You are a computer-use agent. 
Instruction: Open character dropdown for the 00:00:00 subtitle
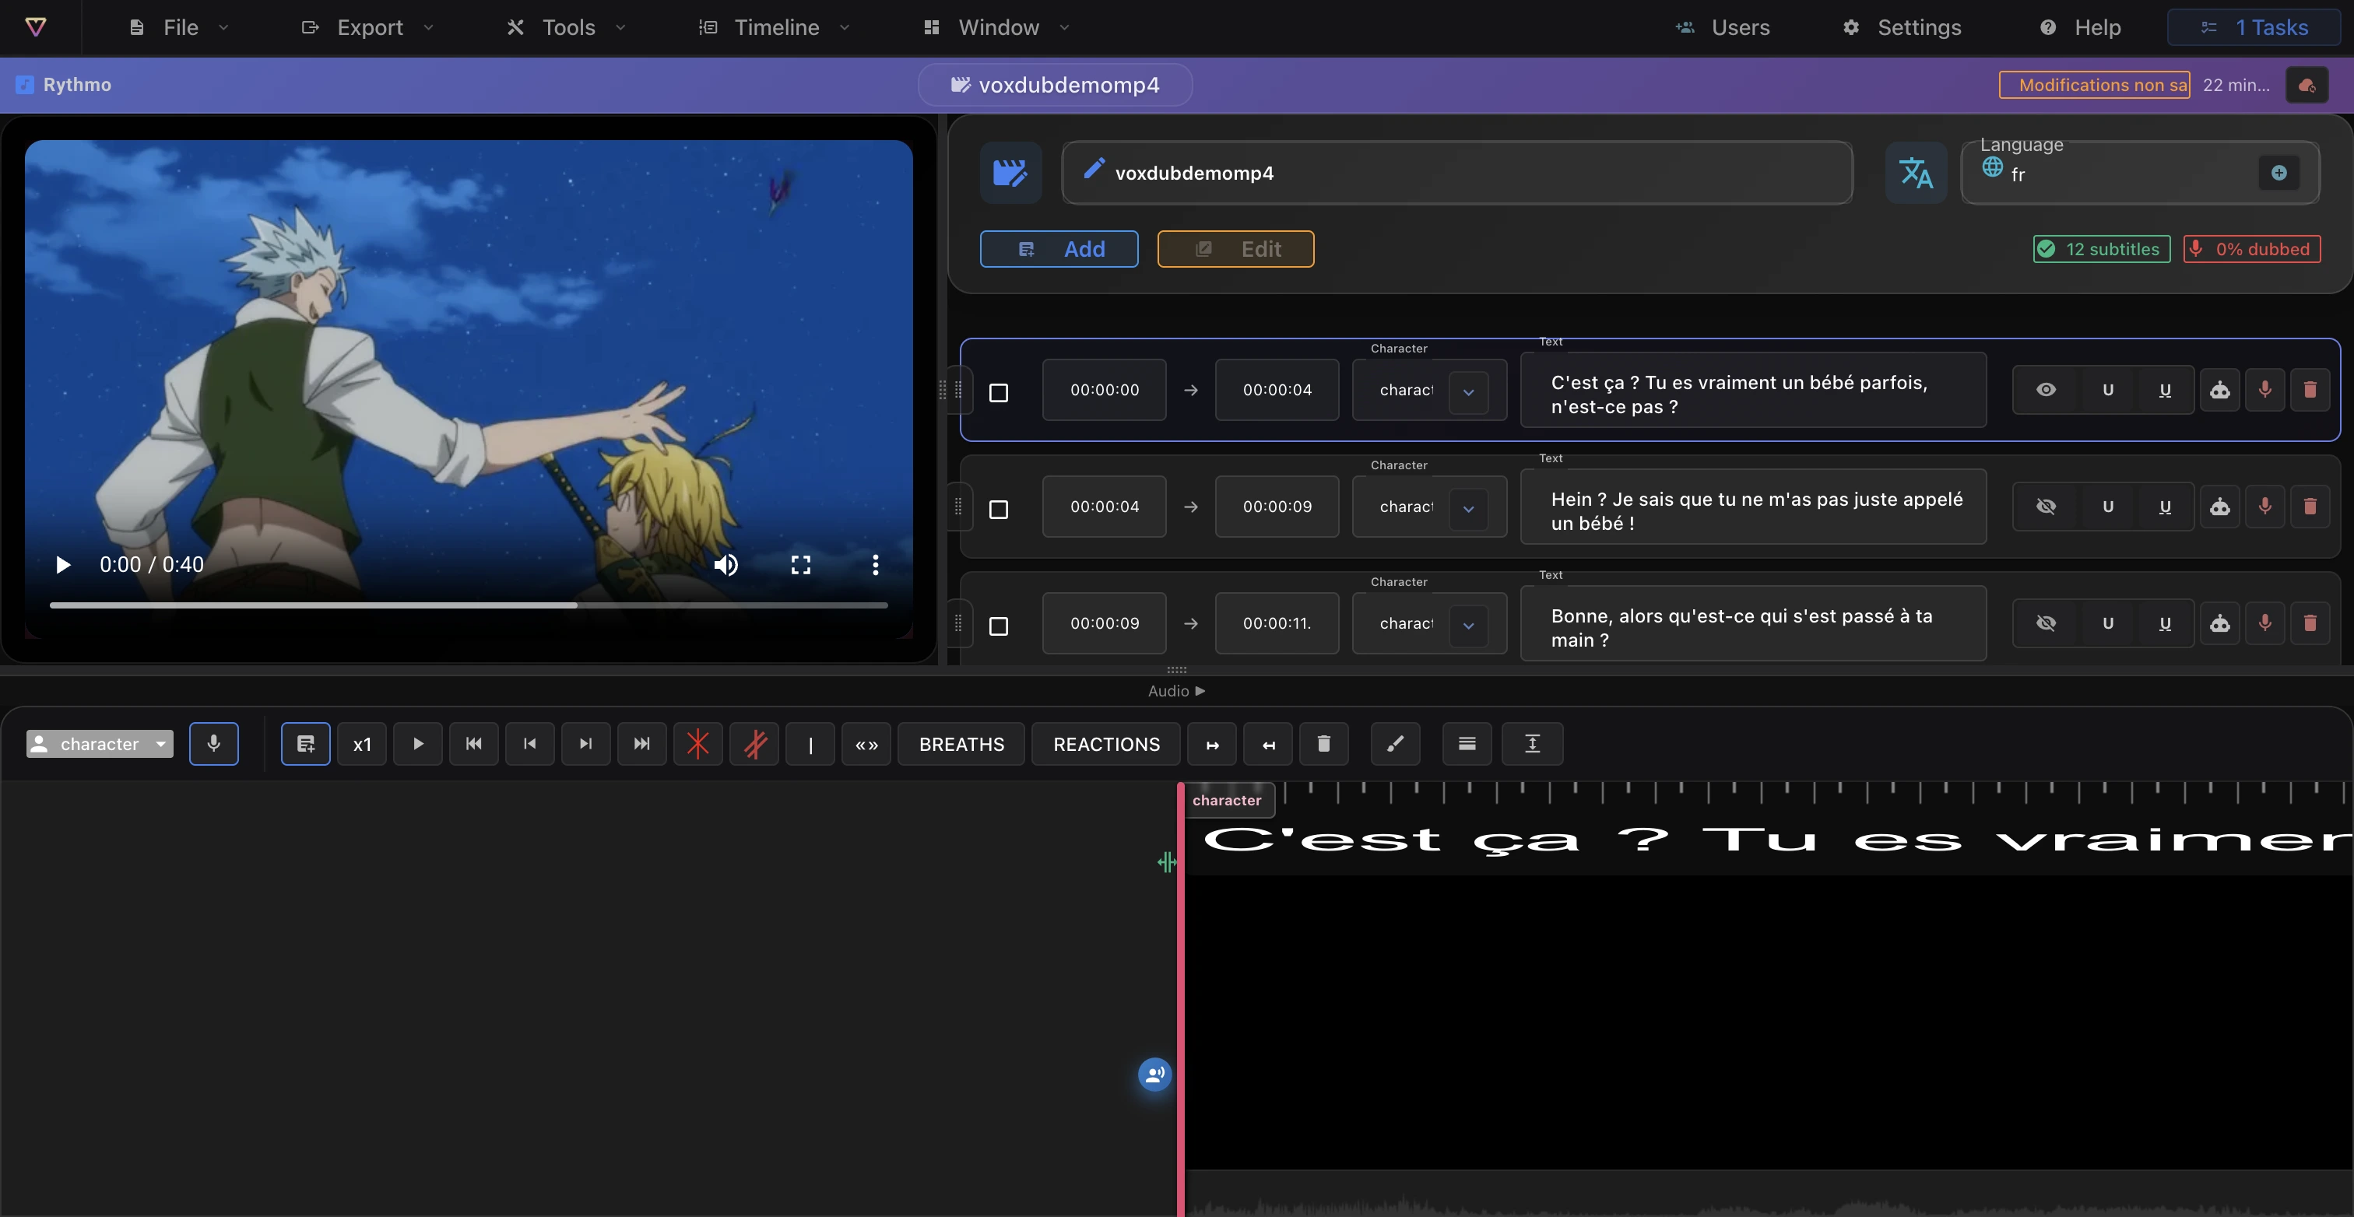[1468, 392]
